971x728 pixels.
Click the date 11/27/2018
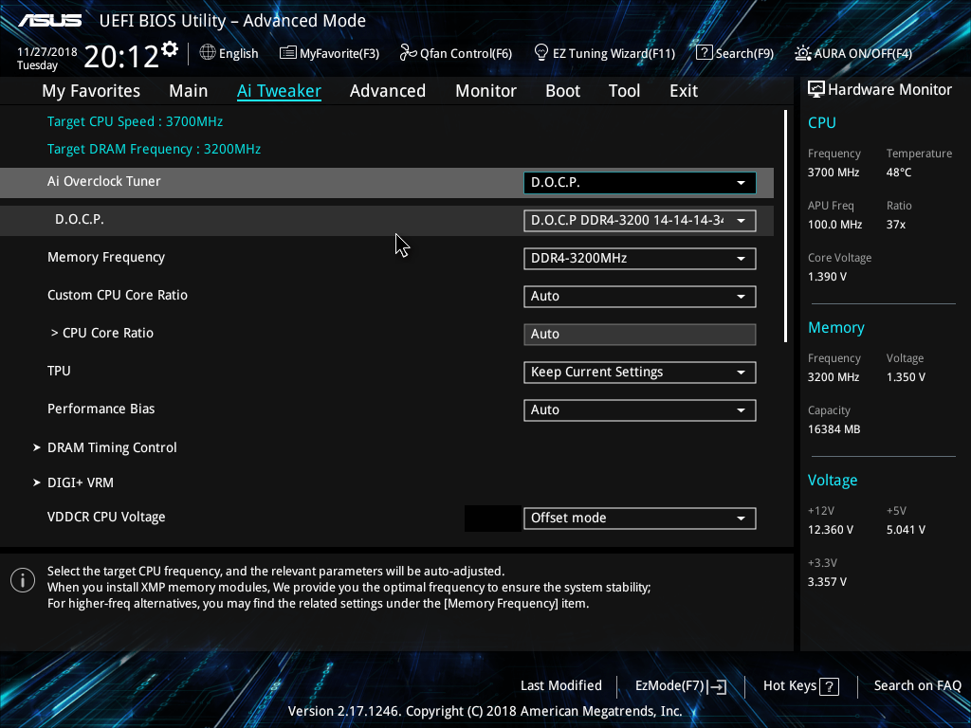click(x=47, y=52)
